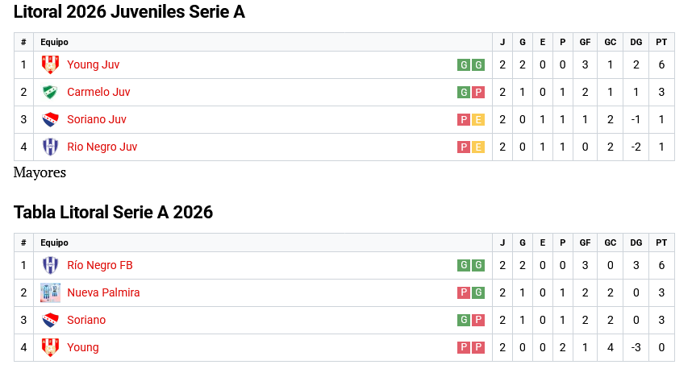The image size is (692, 373).
Task: Click first green G badge for Young Juv
Action: click(464, 65)
